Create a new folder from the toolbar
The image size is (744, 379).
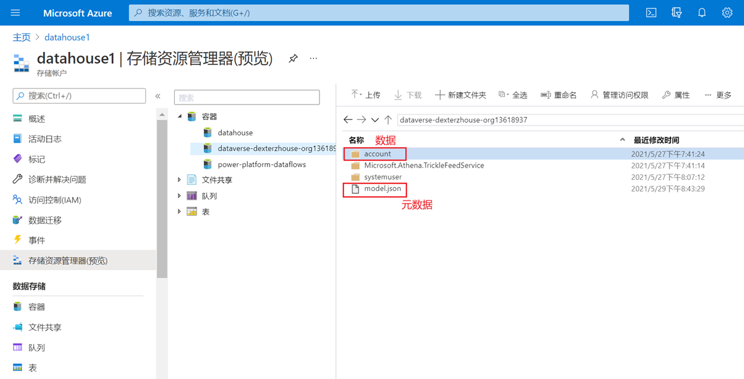pos(460,95)
